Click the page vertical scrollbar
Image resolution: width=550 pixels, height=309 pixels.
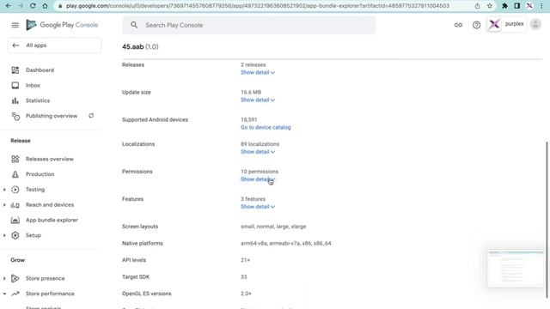(x=547, y=219)
